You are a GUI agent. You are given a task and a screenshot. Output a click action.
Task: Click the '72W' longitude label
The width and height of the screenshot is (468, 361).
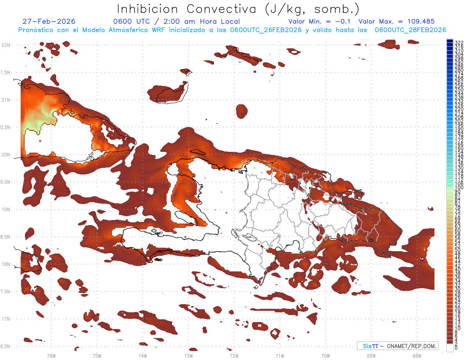click(x=234, y=356)
